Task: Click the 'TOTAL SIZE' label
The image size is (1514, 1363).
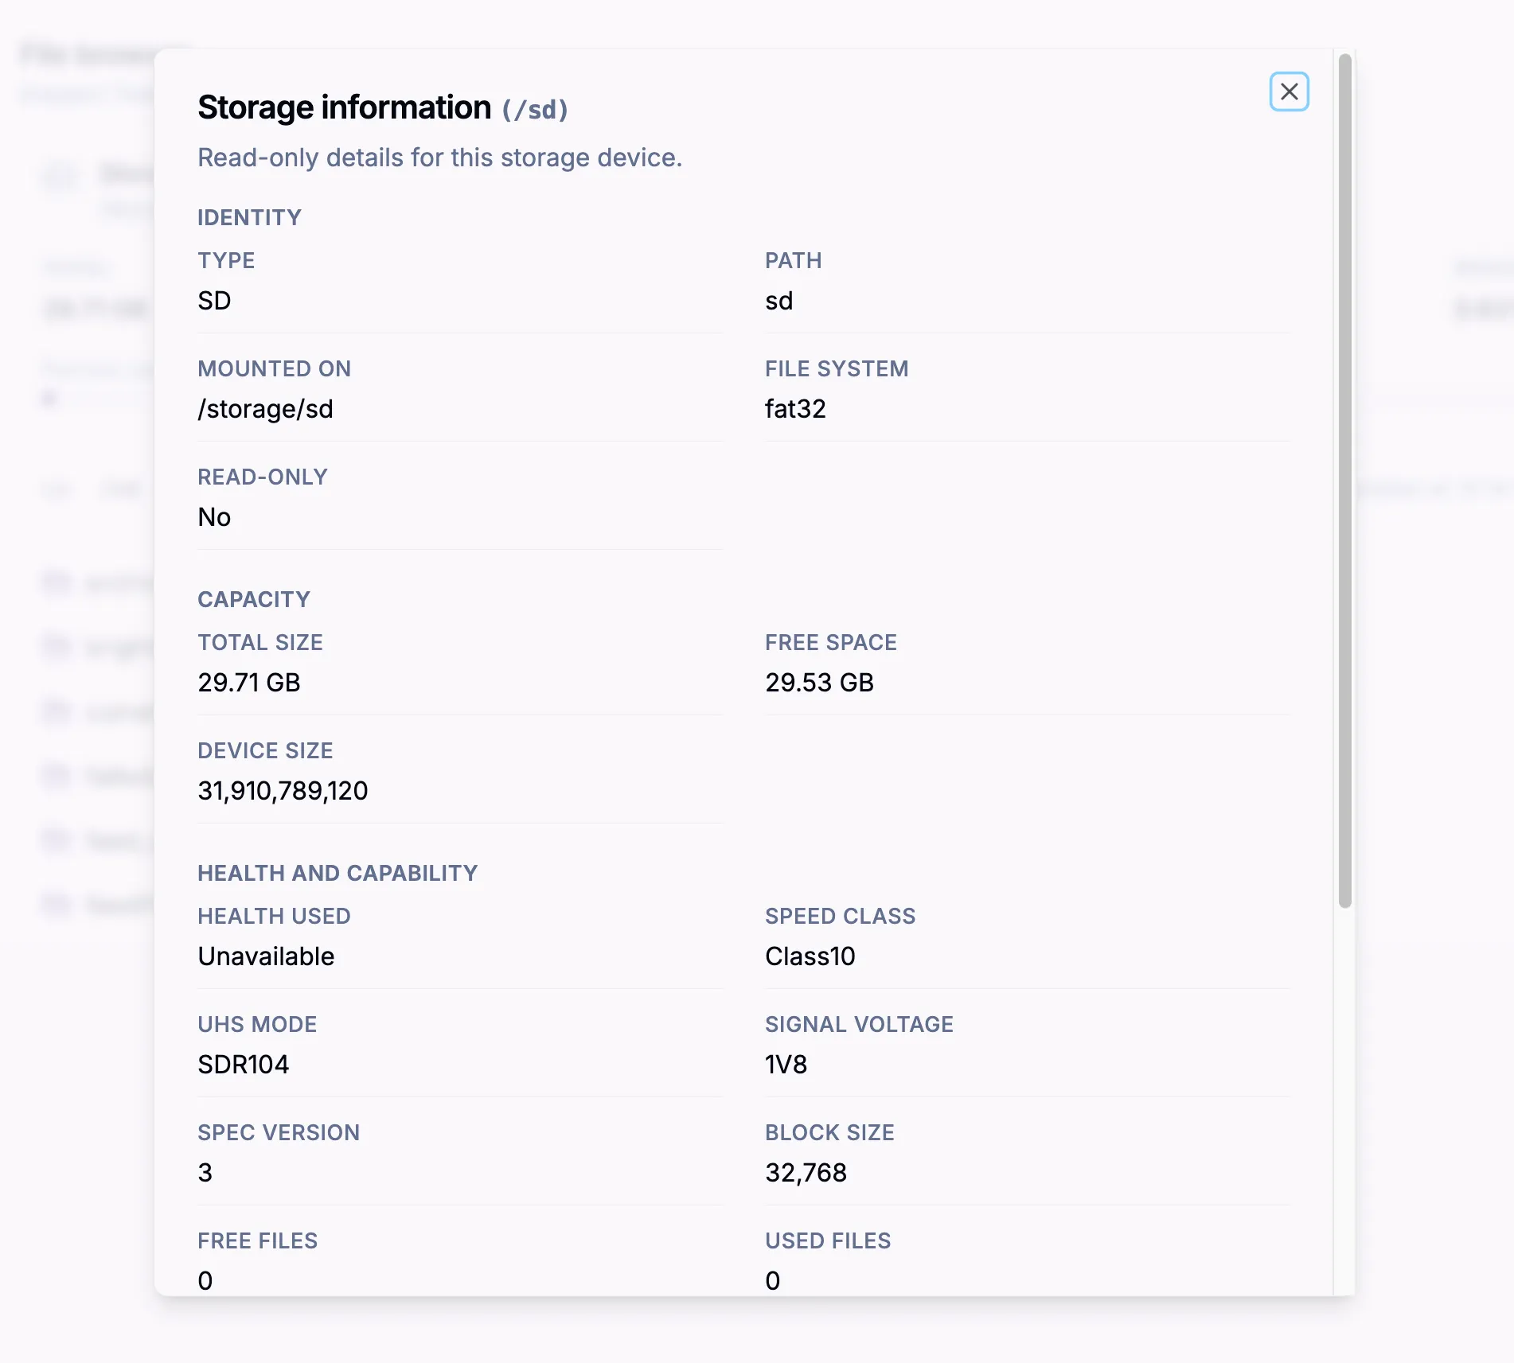Action: point(260,642)
